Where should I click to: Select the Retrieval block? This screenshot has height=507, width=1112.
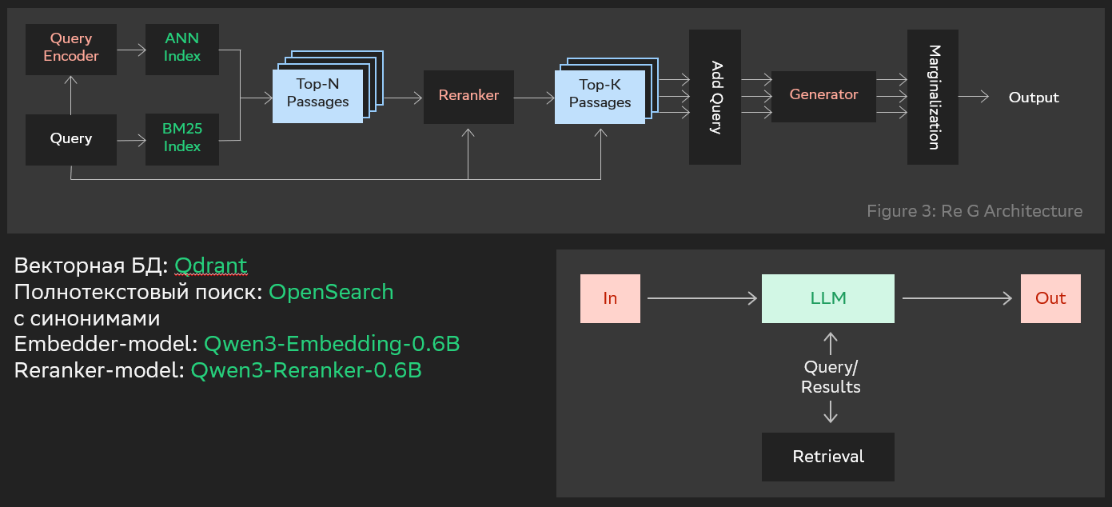pyautogui.click(x=828, y=457)
